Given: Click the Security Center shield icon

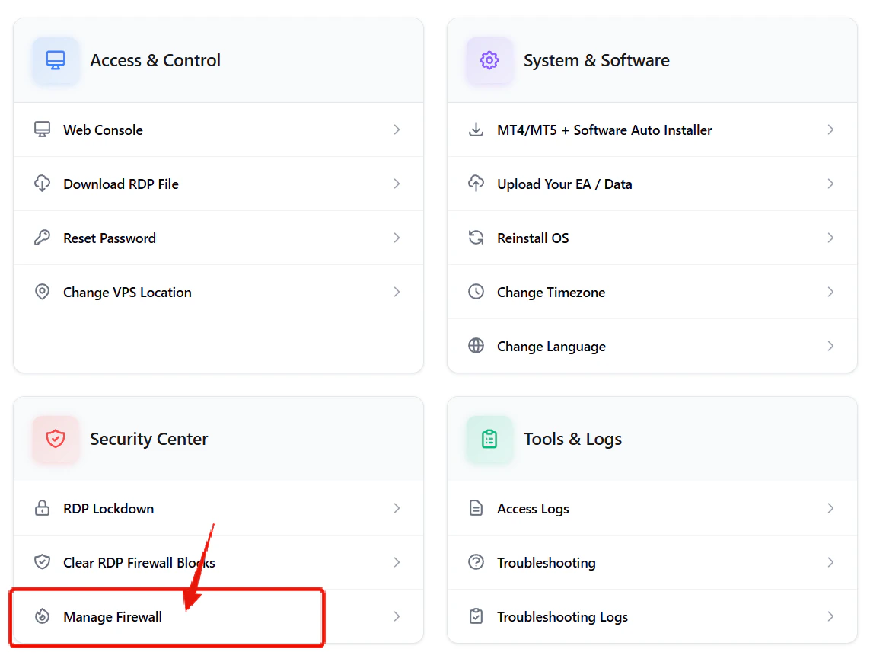Looking at the screenshot, I should (56, 439).
